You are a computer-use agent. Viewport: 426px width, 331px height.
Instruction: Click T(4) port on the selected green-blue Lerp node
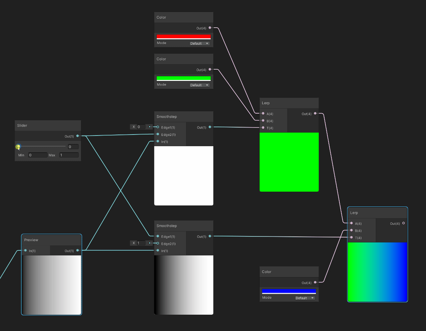tap(351, 237)
